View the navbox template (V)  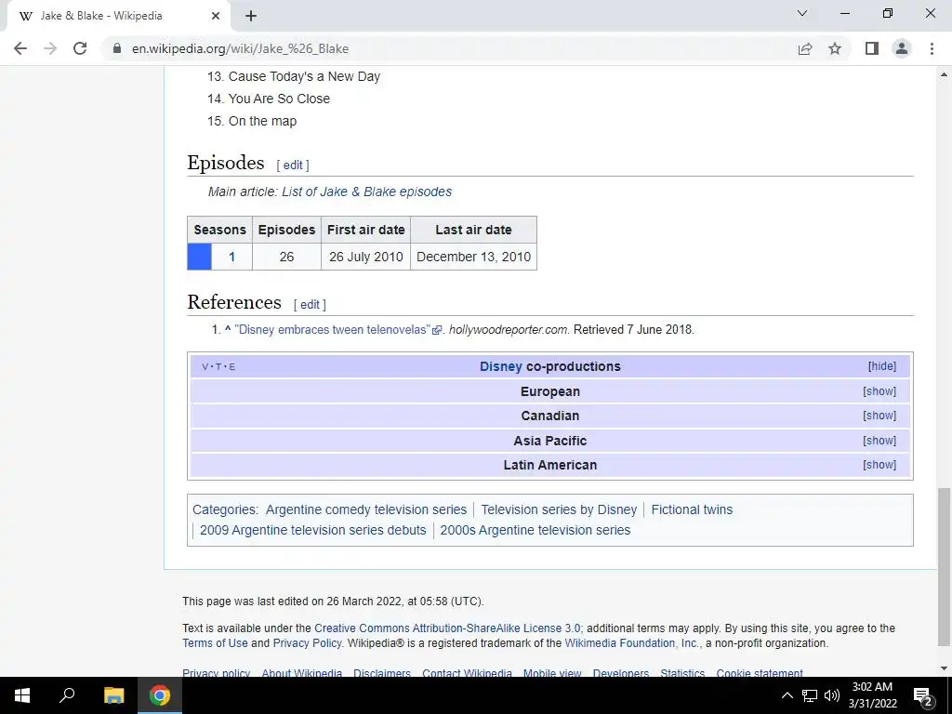click(205, 366)
